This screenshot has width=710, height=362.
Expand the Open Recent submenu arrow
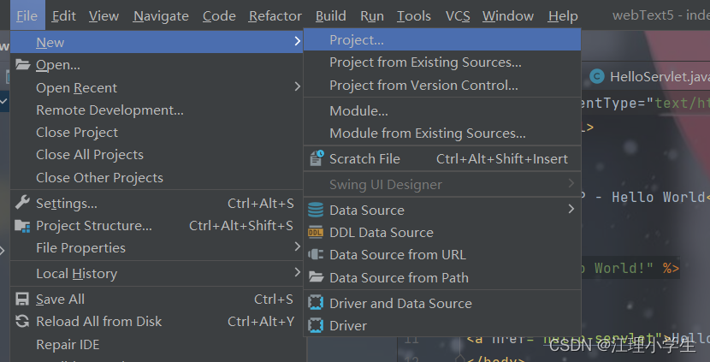pos(297,87)
